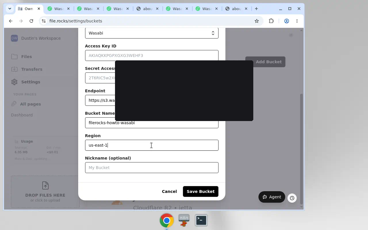Open a new browser tab
This screenshot has width=368, height=230.
point(256,9)
